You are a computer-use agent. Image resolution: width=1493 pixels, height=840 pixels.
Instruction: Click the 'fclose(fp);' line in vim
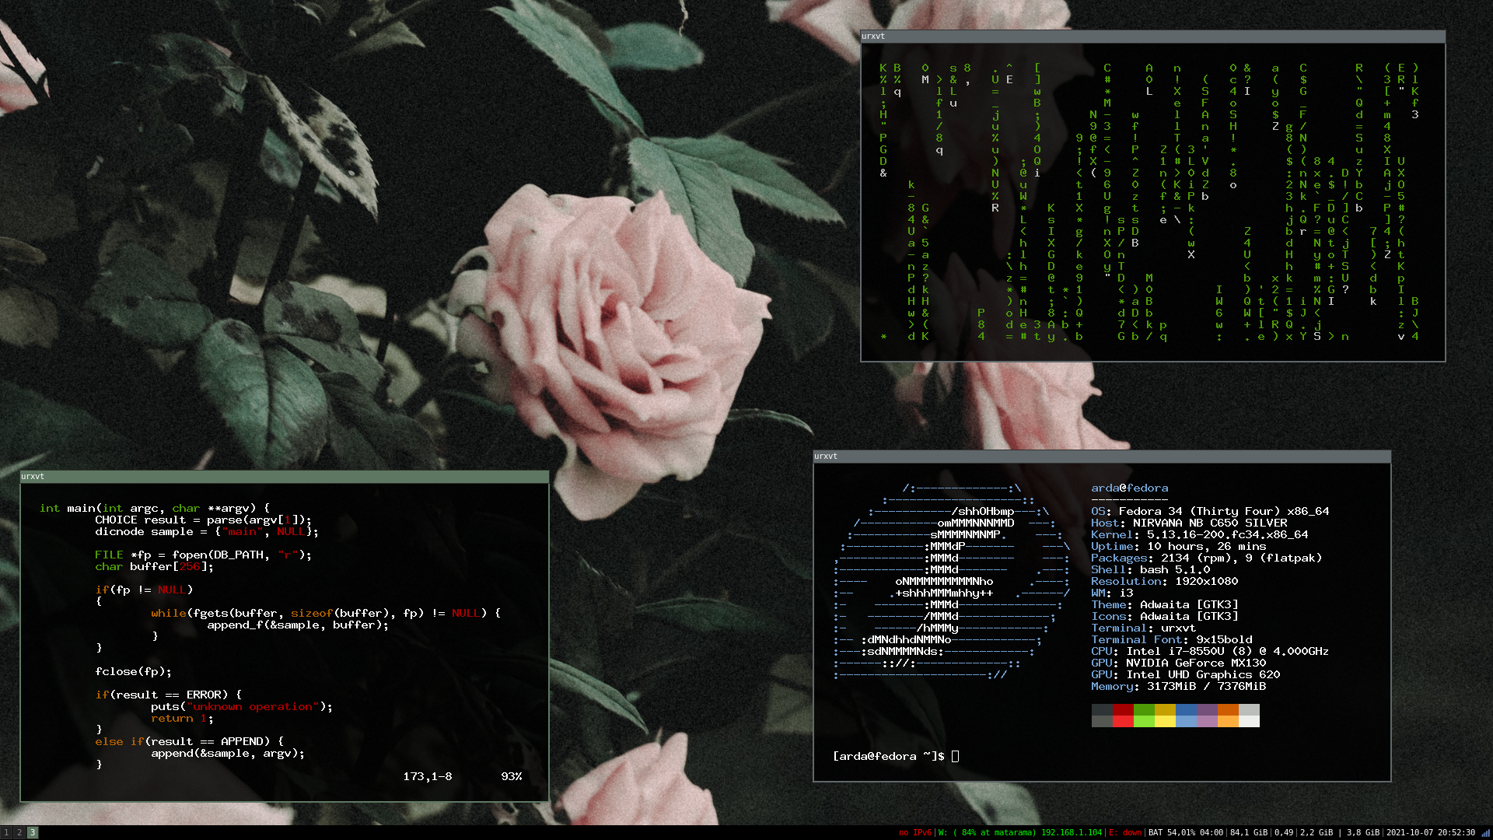click(x=133, y=671)
